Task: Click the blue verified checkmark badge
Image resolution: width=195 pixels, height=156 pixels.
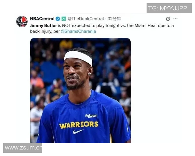Action: [x=58, y=19]
